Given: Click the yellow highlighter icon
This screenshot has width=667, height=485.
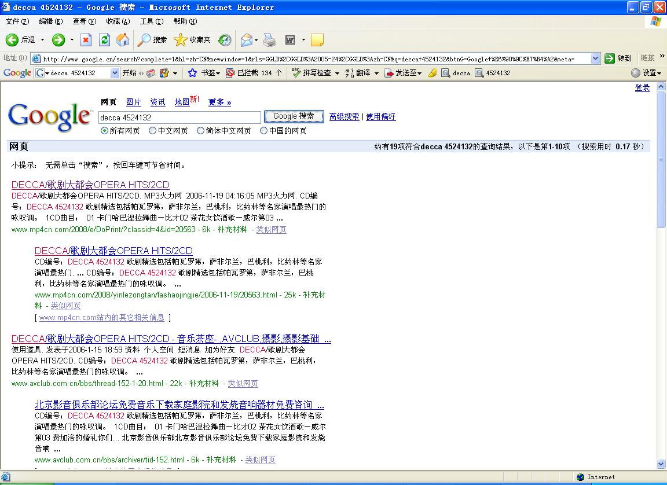Looking at the screenshot, I should click(x=432, y=73).
